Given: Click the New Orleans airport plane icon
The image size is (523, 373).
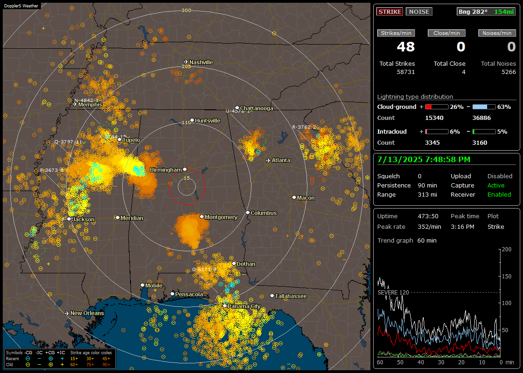Looking at the screenshot, I should tap(67, 313).
